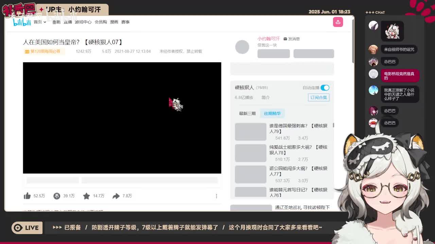The height and width of the screenshot is (244, 435).
Task: Open video 纯爱战士能惹多大祸 硬核狠人78
Action: click(x=298, y=150)
